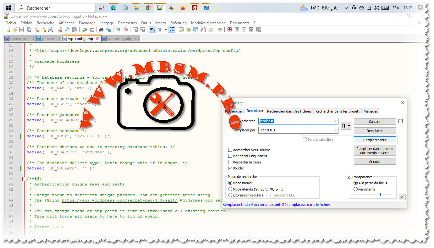Open the dropdown arrow next to the pilcrow icon

166,30
